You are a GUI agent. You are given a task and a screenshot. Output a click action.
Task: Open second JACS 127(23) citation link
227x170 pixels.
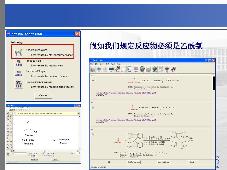point(126,120)
